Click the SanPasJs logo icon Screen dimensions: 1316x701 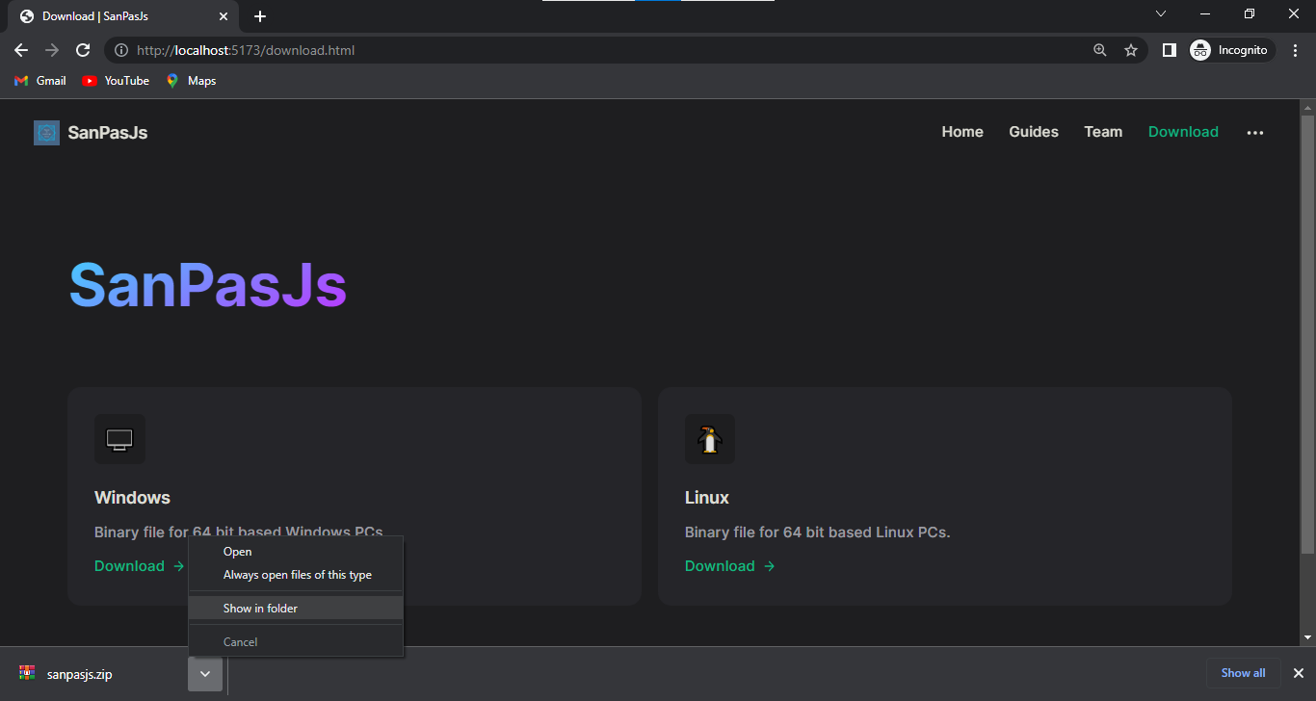tap(46, 133)
